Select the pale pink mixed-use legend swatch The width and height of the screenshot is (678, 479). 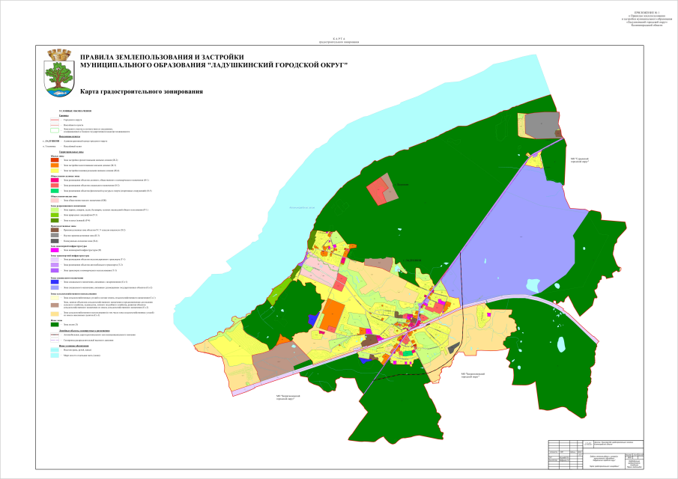tap(55, 201)
